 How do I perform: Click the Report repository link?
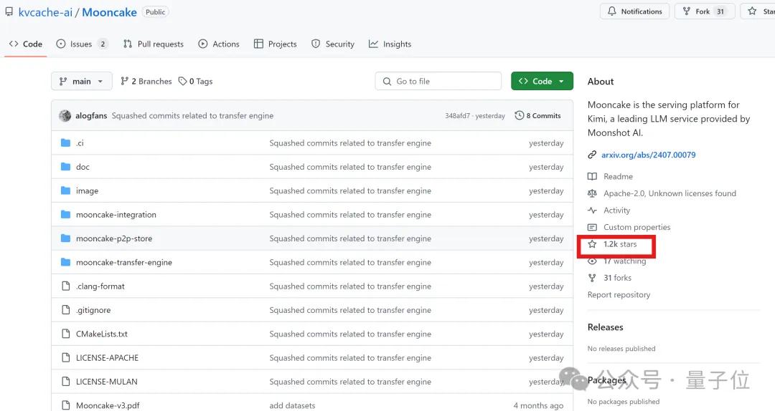pyautogui.click(x=619, y=295)
